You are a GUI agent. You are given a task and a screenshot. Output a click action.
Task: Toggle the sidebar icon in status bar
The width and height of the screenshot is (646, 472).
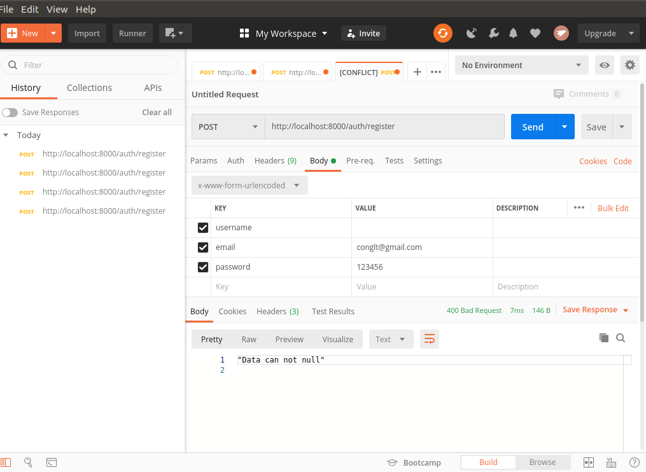pyautogui.click(x=6, y=462)
